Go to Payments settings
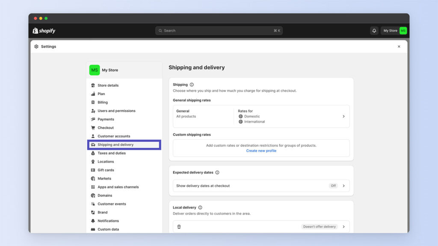This screenshot has width=438, height=246. coord(106,119)
